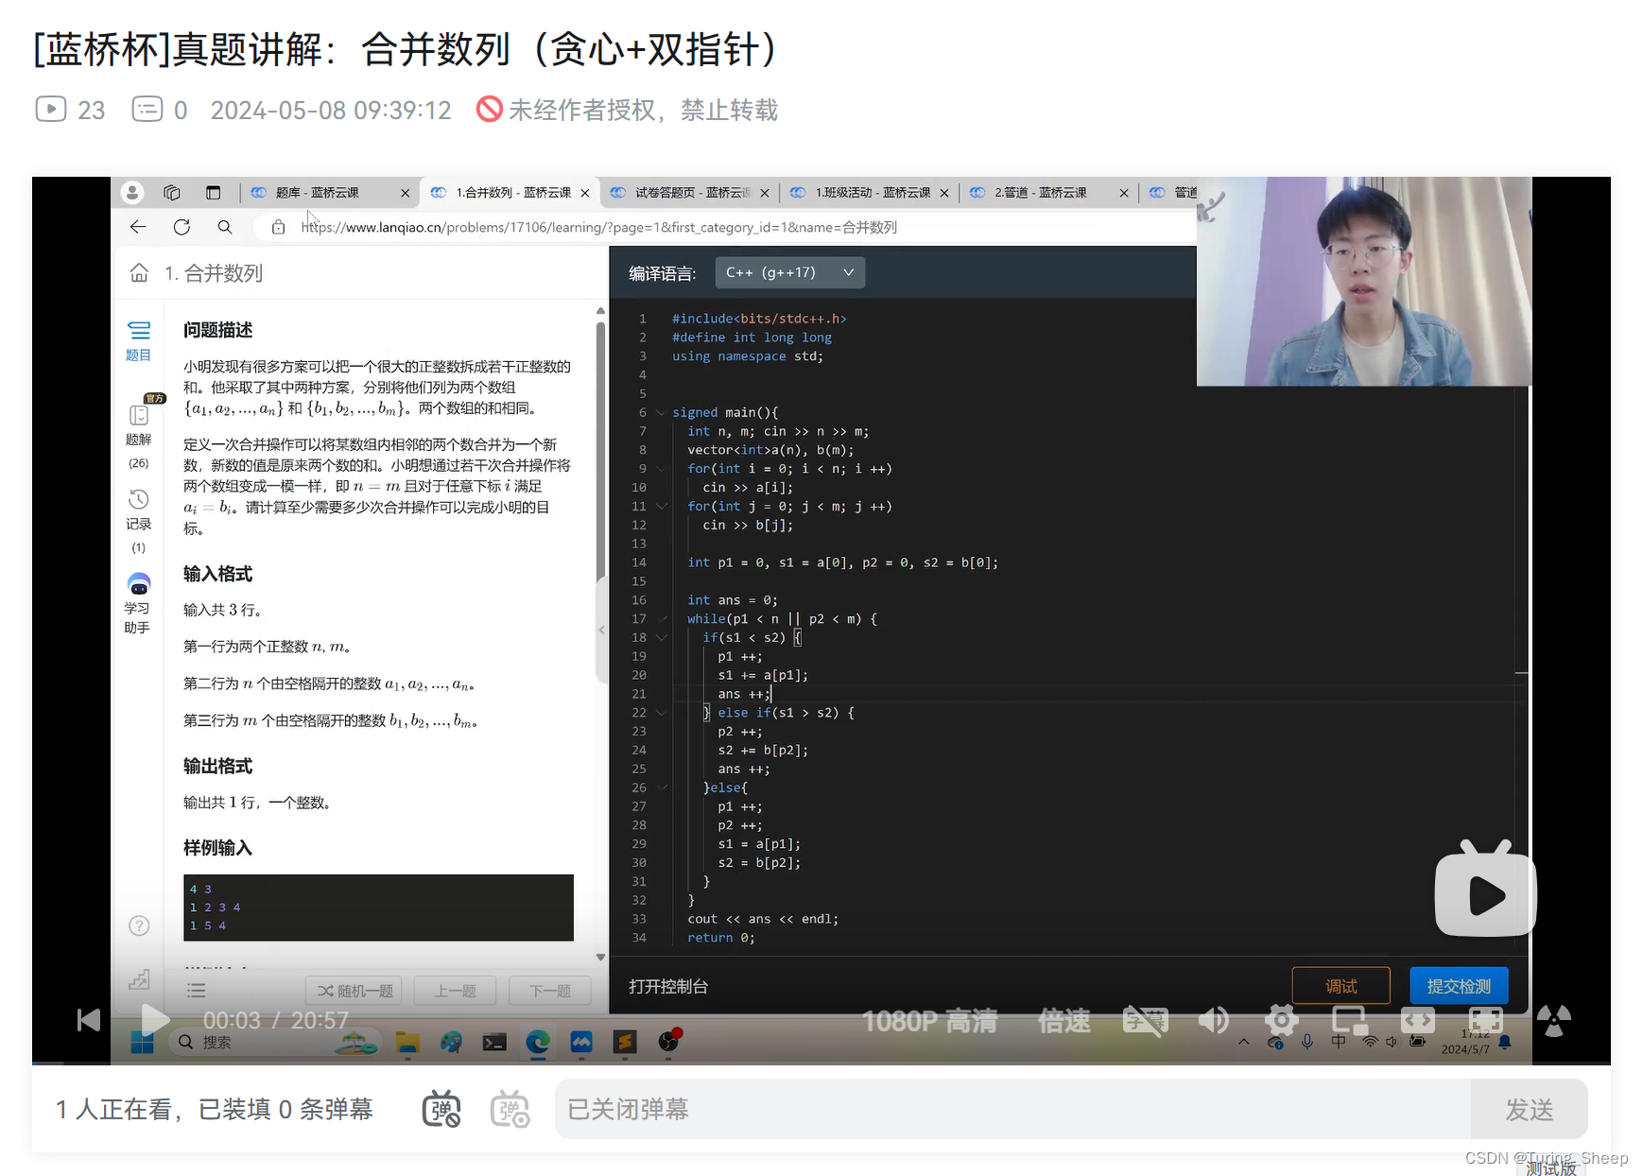Seek along the video progress bar
1643x1176 pixels.
coord(821,1063)
